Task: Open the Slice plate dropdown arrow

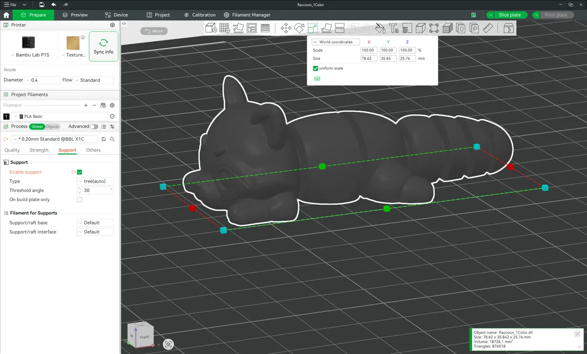Action: [x=490, y=15]
